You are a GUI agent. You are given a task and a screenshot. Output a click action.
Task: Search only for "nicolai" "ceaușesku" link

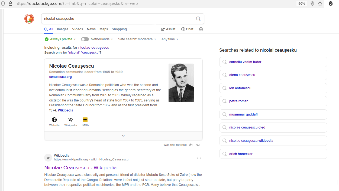tap(84, 52)
